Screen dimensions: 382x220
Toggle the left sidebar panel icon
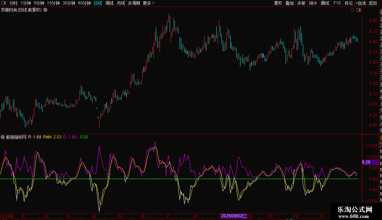[x=4, y=3]
